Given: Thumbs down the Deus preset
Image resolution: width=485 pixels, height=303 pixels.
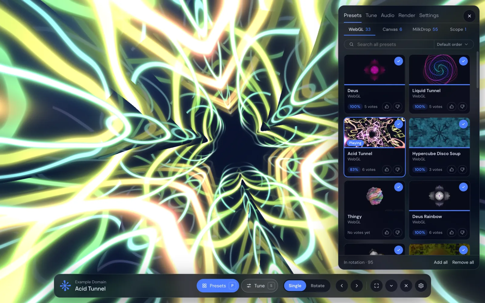Looking at the screenshot, I should click(397, 107).
